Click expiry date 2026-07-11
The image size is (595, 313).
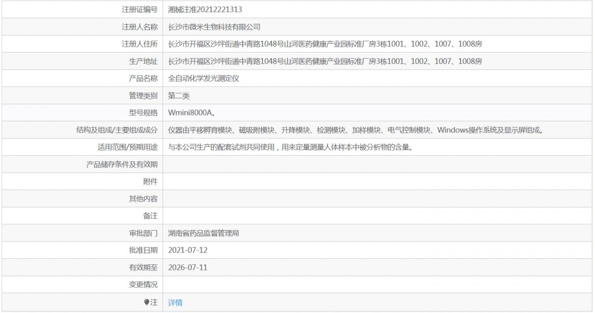(x=187, y=268)
